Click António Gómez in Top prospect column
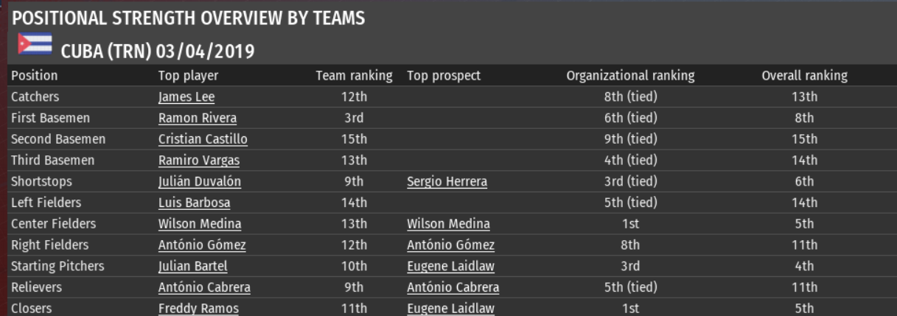The height and width of the screenshot is (316, 897). (450, 245)
